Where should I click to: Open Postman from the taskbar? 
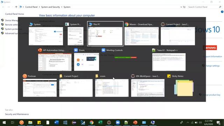(22, 122)
